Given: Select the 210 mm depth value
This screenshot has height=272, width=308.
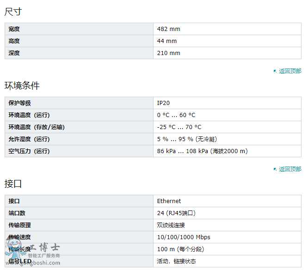Looking at the screenshot, I should (168, 53).
